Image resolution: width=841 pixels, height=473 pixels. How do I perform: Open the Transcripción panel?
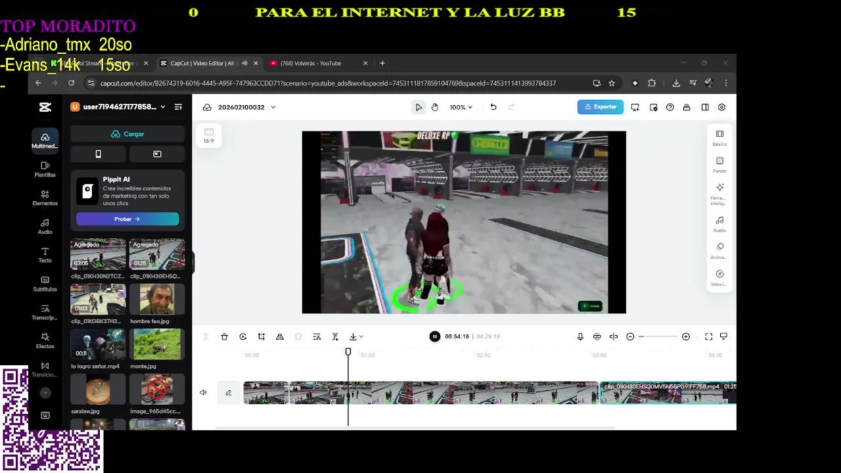tap(45, 312)
